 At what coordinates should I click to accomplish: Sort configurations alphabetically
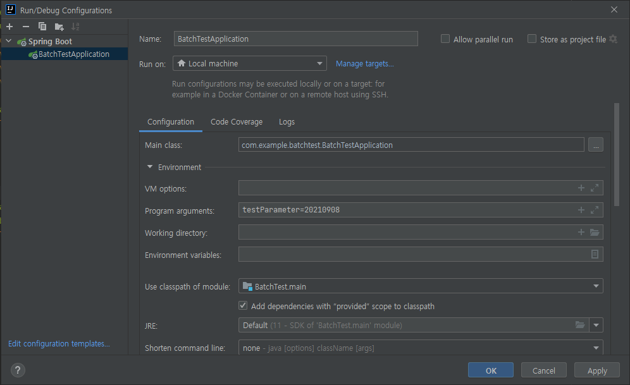pos(75,27)
